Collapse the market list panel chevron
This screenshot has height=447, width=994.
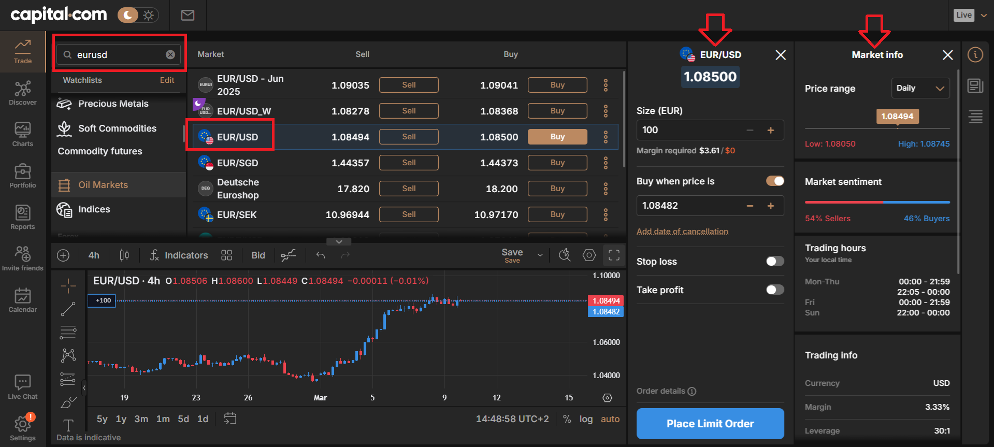339,241
